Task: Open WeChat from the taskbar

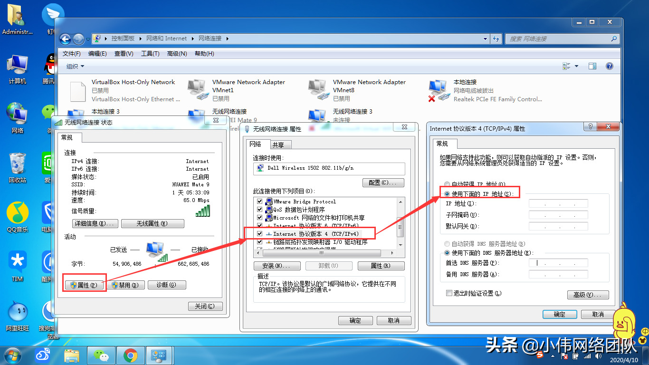Action: pos(101,355)
